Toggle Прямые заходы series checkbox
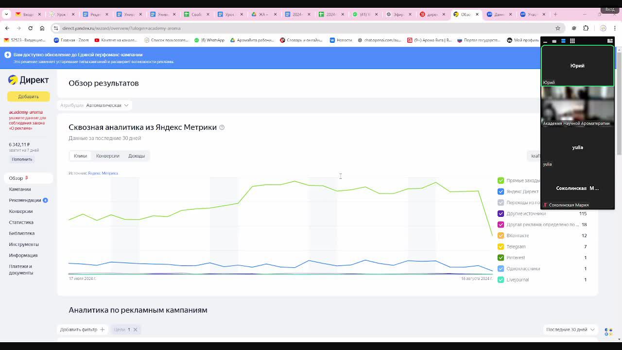 (501, 180)
